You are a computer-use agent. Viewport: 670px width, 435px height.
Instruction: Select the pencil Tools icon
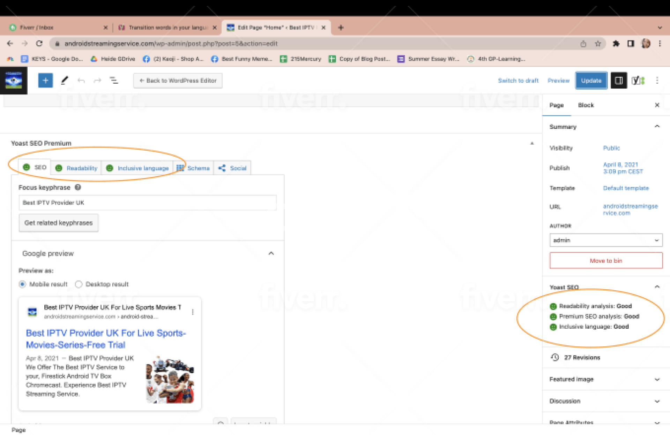pos(65,81)
